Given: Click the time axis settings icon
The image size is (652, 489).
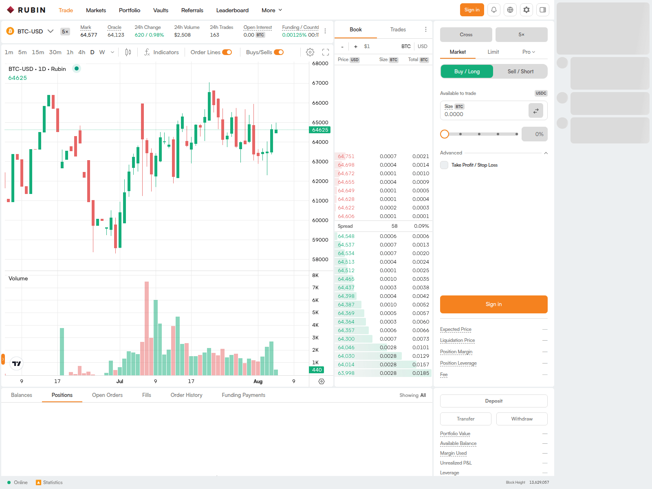Looking at the screenshot, I should pos(322,381).
